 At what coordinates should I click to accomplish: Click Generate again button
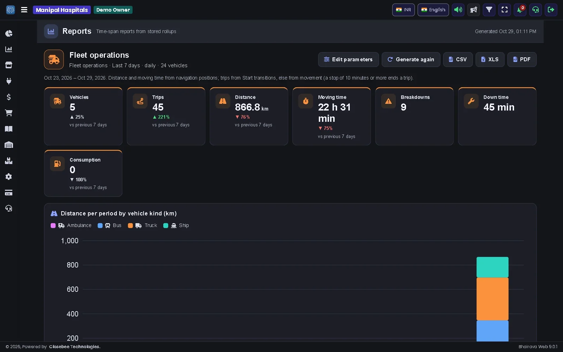tap(411, 59)
